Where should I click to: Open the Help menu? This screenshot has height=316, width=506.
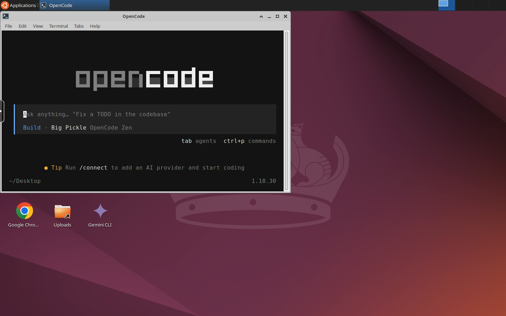point(95,26)
